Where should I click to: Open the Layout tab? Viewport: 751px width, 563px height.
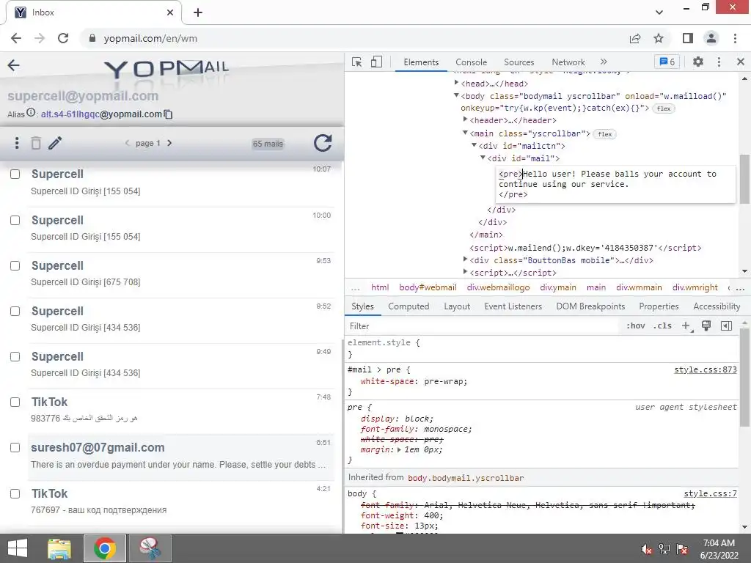pos(457,306)
